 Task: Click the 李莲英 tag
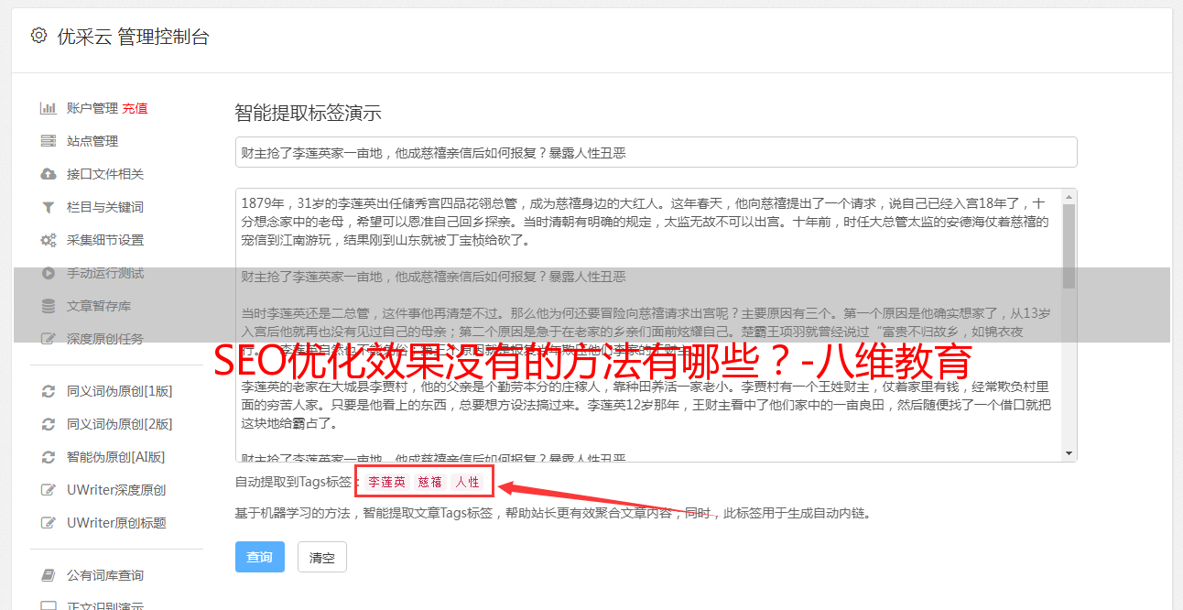[386, 482]
